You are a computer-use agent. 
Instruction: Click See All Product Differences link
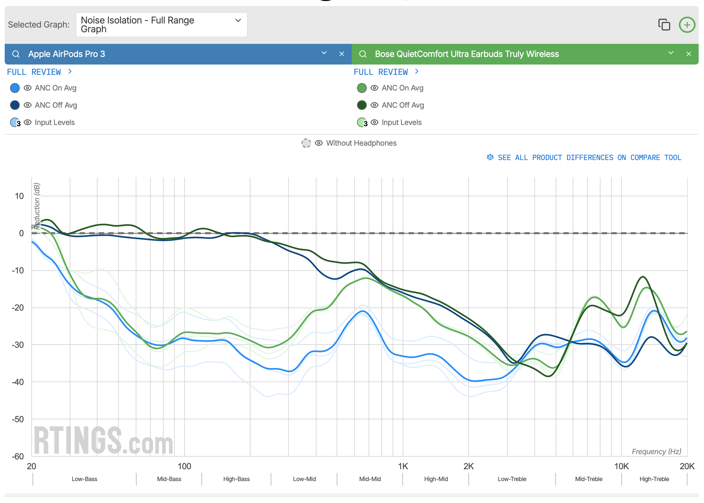tap(589, 158)
